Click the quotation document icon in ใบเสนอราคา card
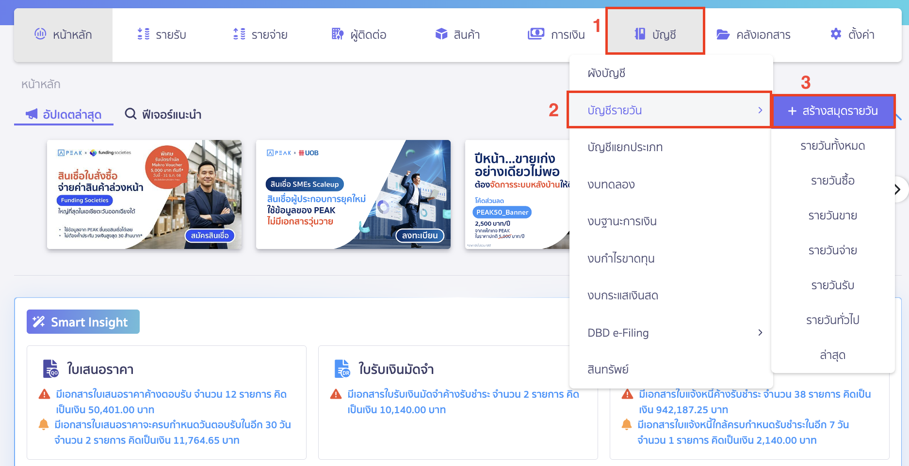 50,369
